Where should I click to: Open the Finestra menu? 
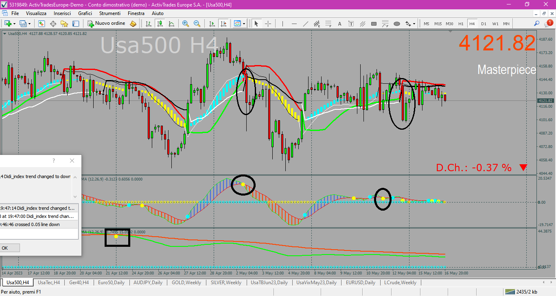click(x=136, y=13)
